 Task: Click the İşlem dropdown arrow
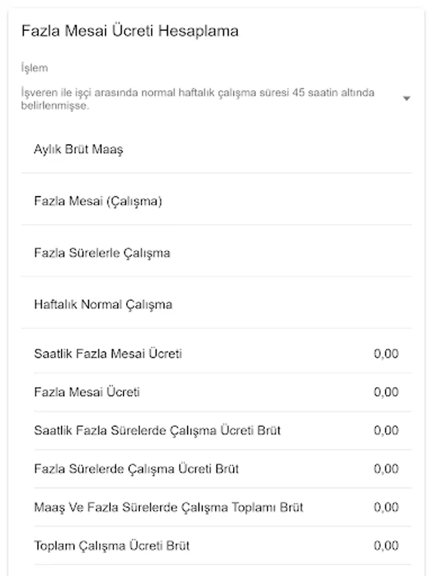coord(406,99)
